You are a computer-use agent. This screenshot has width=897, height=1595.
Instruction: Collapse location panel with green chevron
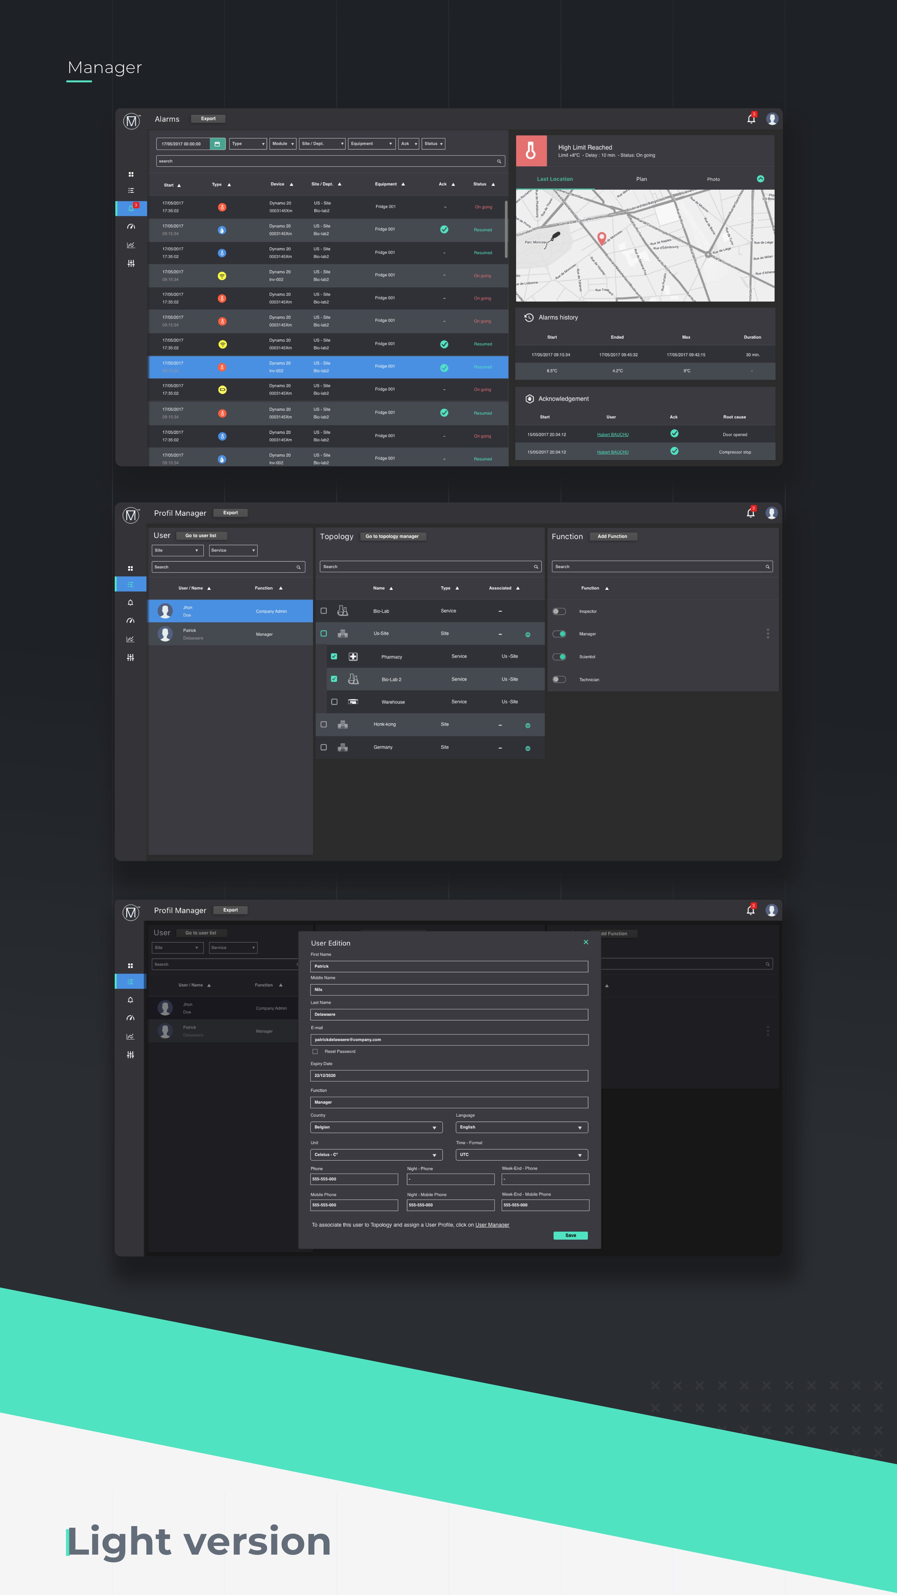pos(760,179)
